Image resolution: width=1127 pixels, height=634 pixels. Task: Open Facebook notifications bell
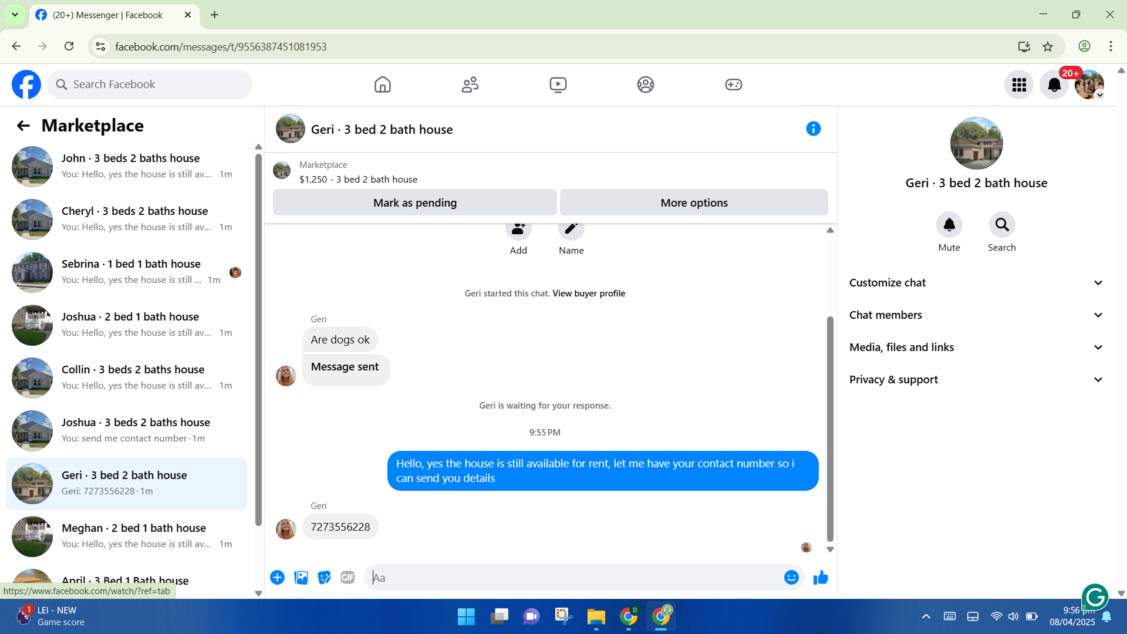(1054, 85)
